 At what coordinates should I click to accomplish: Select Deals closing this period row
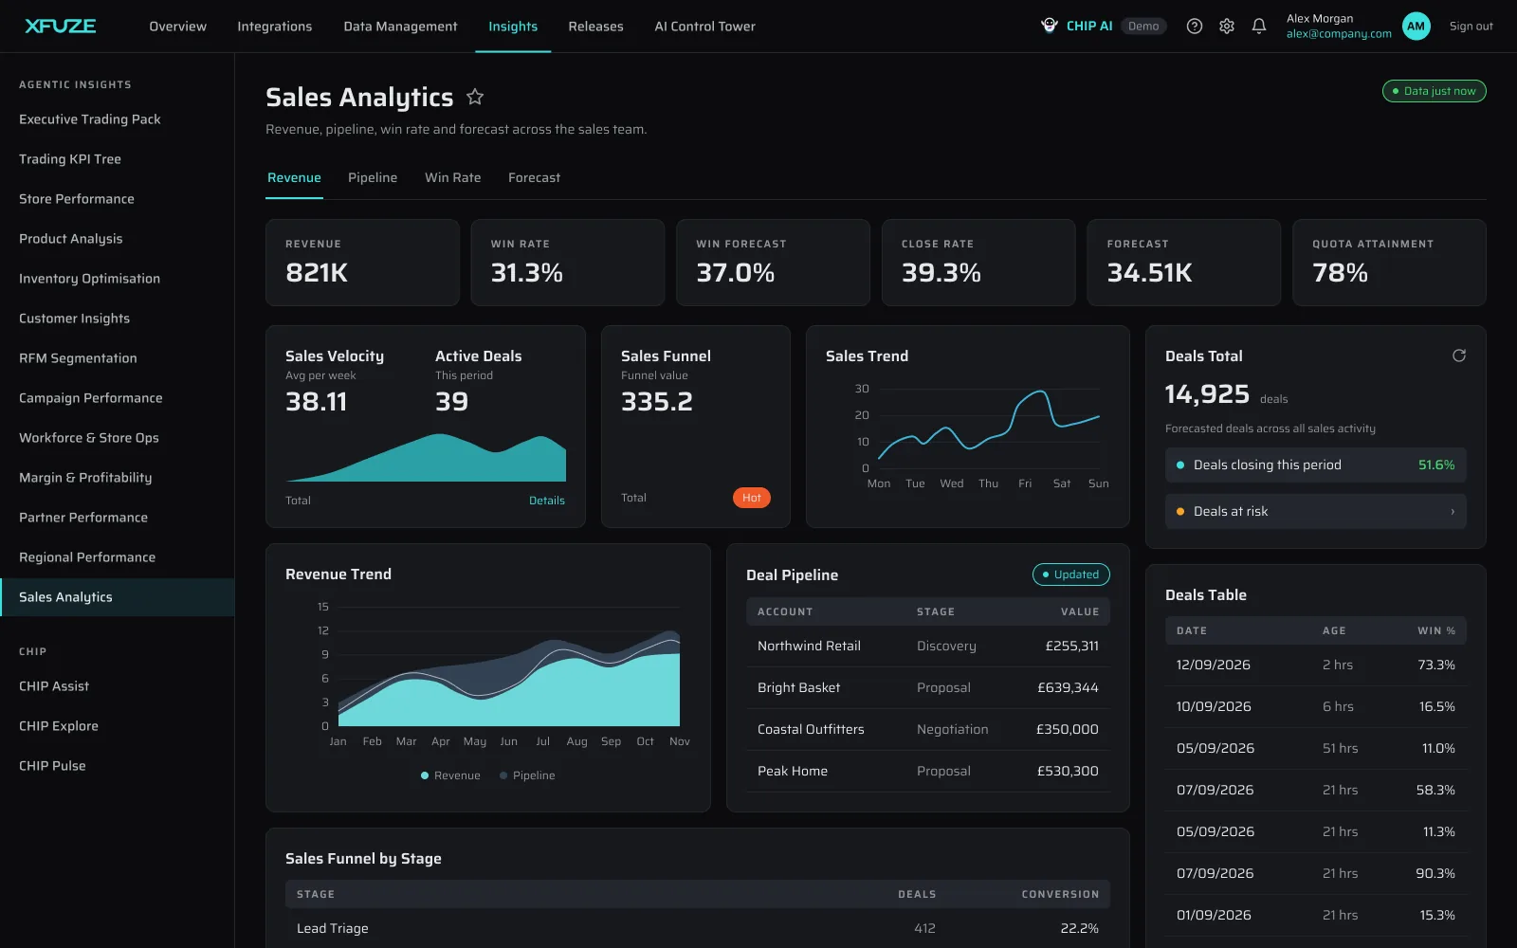tap(1316, 465)
